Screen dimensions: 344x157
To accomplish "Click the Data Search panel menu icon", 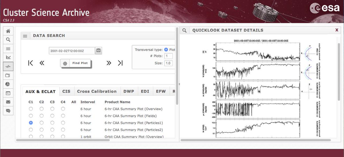I will tap(25, 36).
